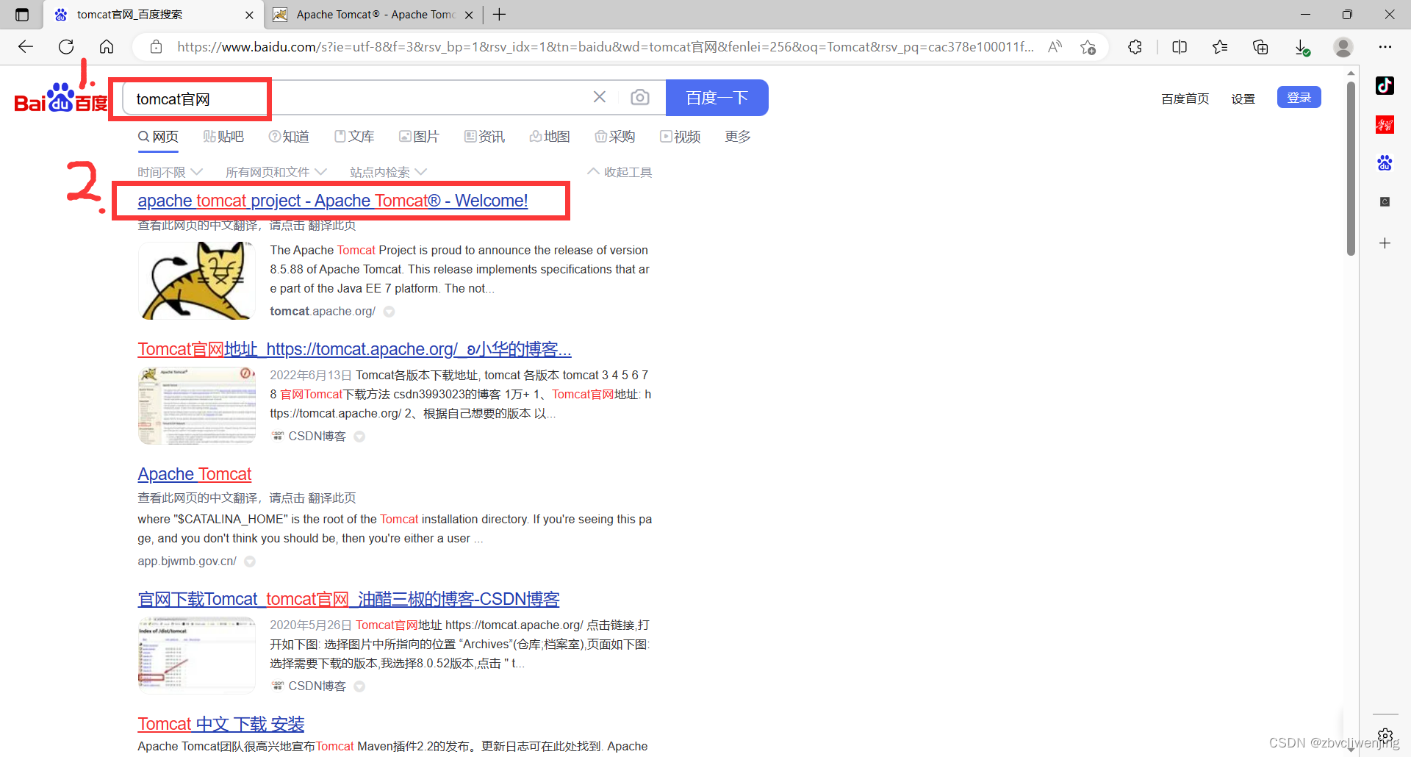This screenshot has width=1411, height=757.
Task: Close the Apache Tomcat tab
Action: click(469, 15)
